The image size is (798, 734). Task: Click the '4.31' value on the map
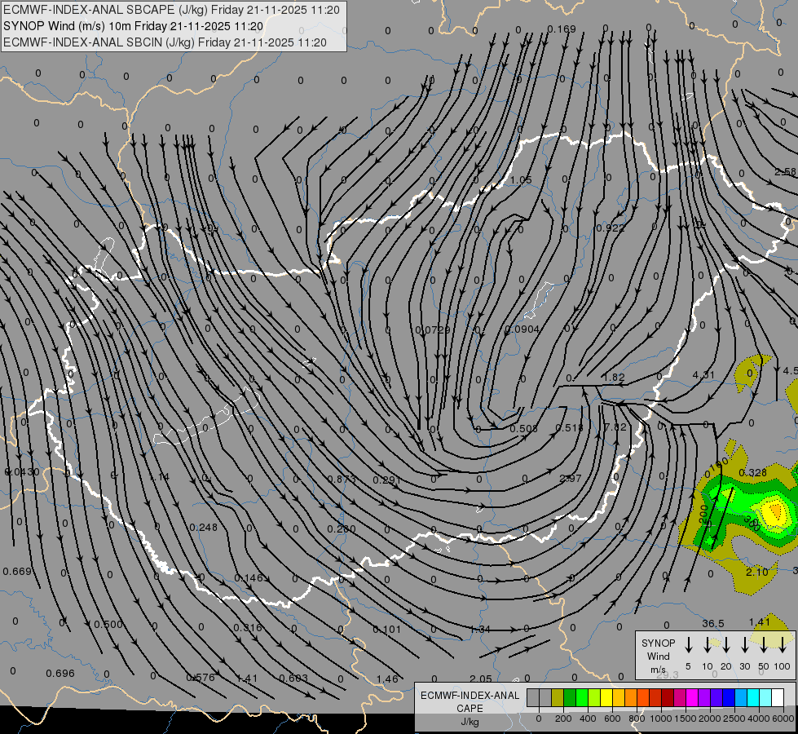coord(703,374)
